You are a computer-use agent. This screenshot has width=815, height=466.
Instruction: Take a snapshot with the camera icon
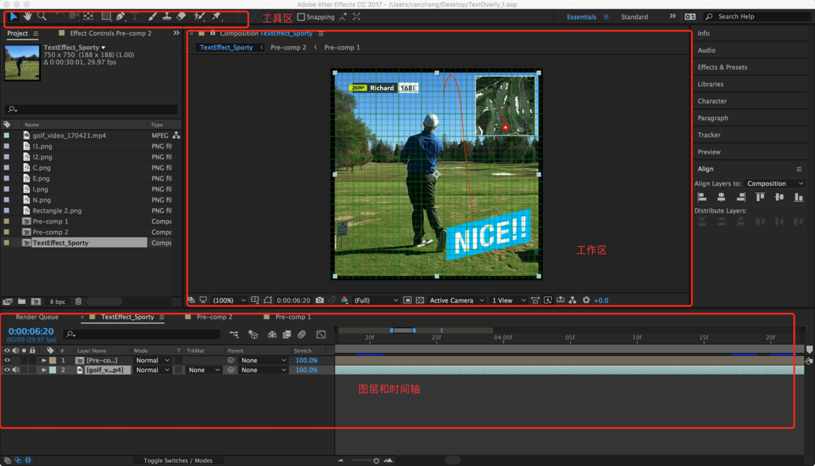pyautogui.click(x=320, y=300)
